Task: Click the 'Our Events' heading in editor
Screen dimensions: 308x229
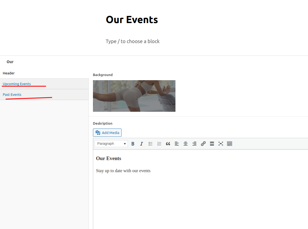Action: (x=109, y=158)
